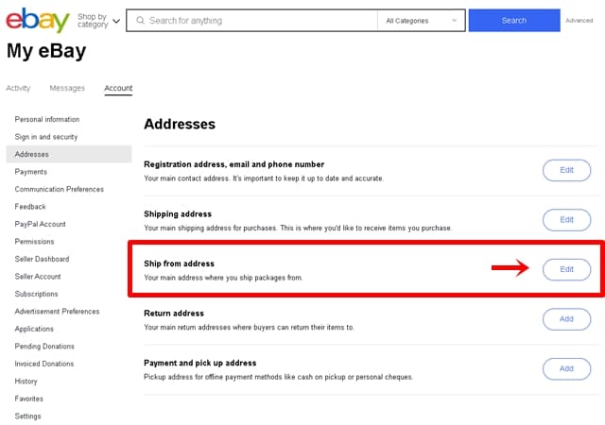Select Seller Dashboard in sidebar

42,259
